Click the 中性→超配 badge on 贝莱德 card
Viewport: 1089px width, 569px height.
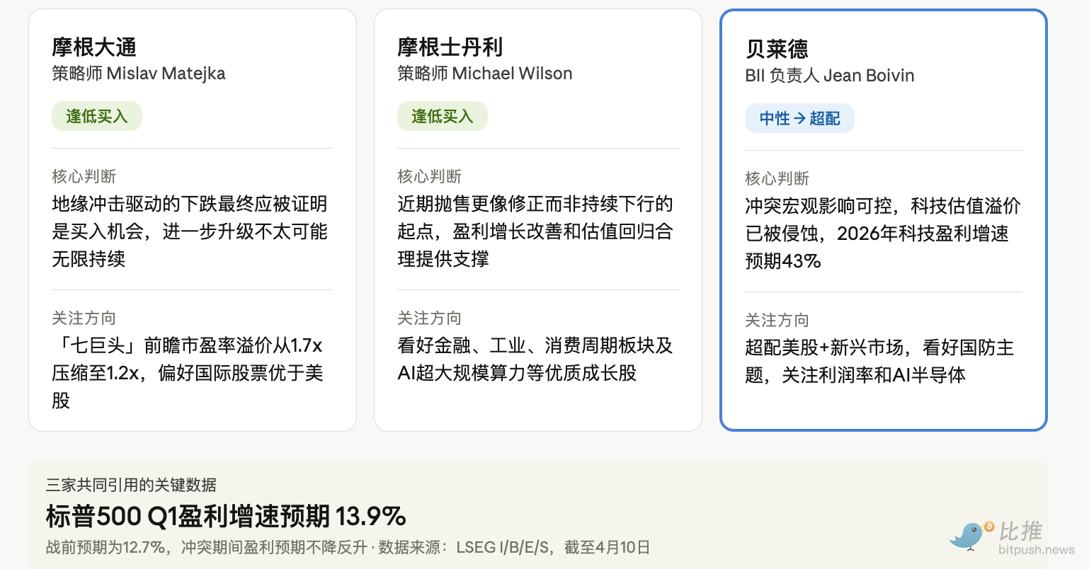click(799, 118)
